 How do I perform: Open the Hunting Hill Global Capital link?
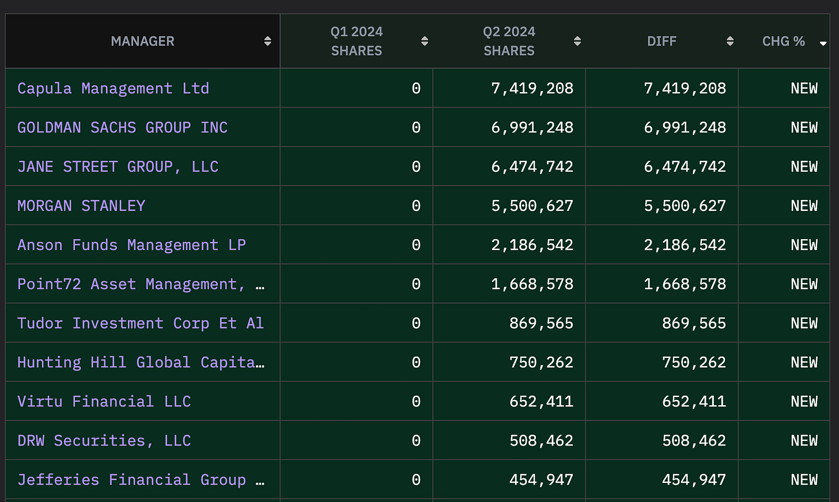(x=141, y=363)
